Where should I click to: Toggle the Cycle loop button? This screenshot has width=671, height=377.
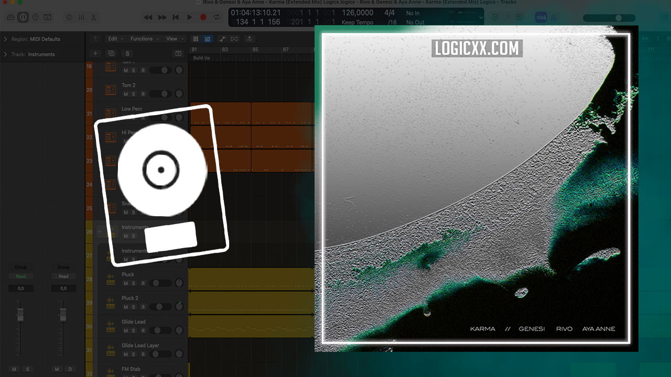click(217, 17)
